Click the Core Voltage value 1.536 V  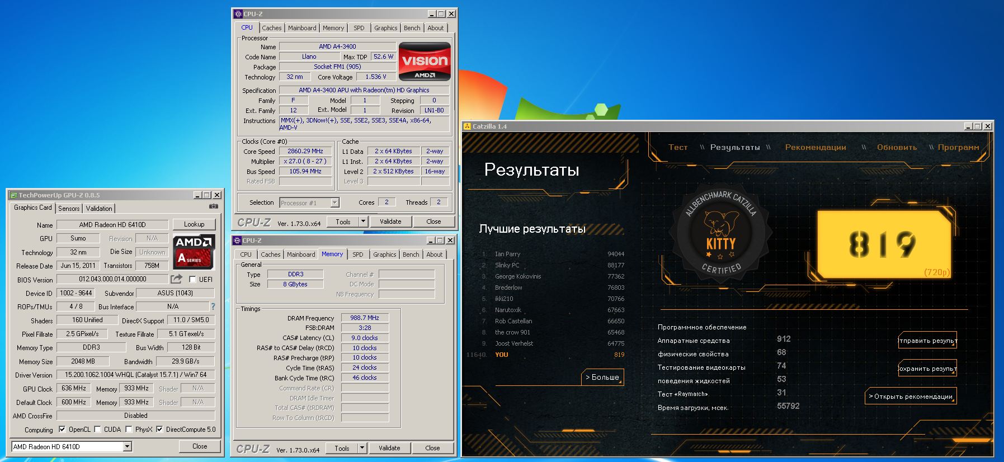point(376,77)
